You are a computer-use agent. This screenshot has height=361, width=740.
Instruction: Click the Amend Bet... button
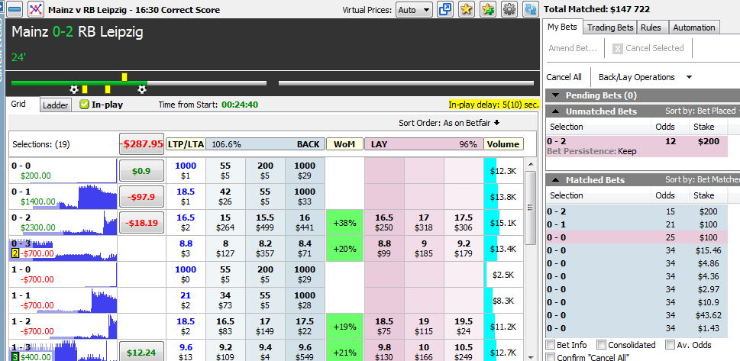573,48
